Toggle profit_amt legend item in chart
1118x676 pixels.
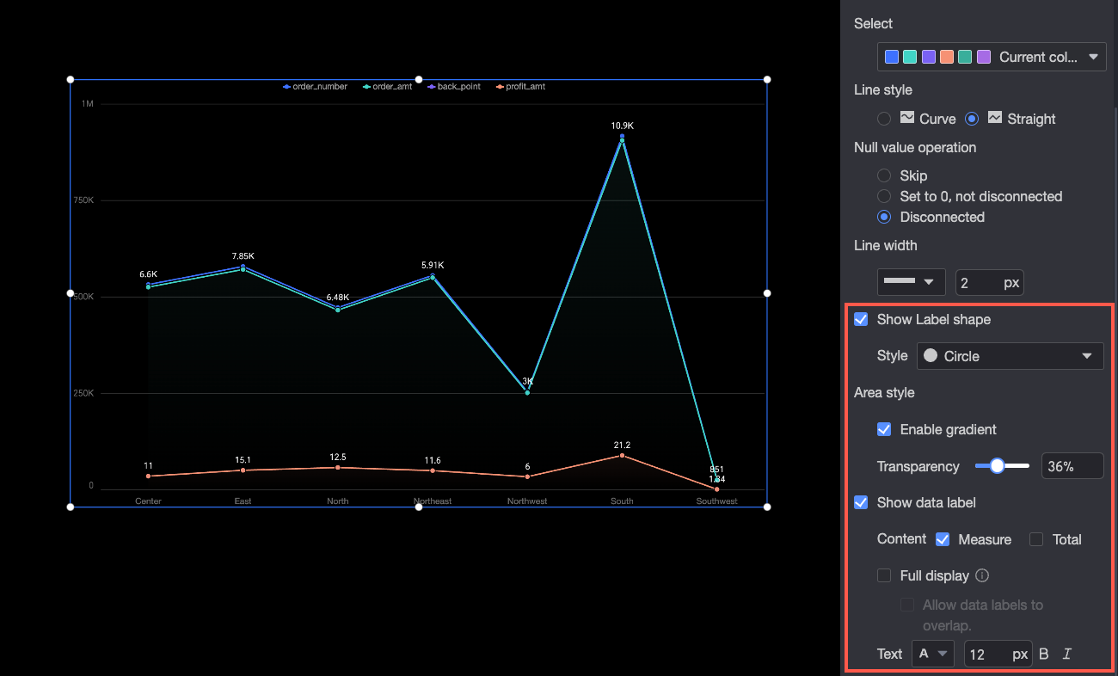[521, 87]
